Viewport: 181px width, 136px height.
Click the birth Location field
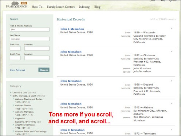click(x=37, y=49)
